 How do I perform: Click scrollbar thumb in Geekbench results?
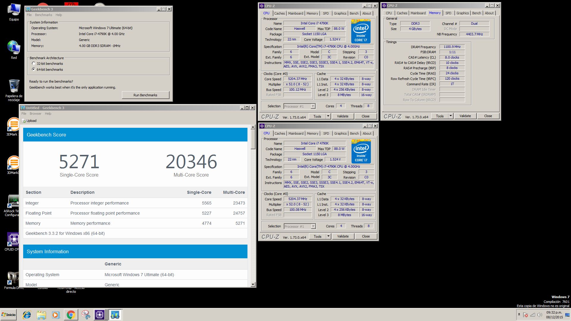(x=253, y=139)
